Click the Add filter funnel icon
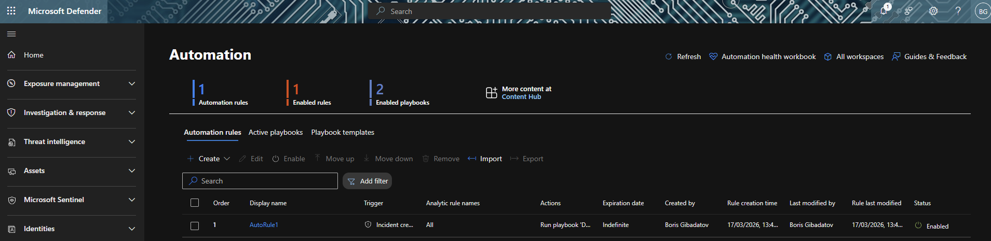Image resolution: width=991 pixels, height=241 pixels. 351,181
